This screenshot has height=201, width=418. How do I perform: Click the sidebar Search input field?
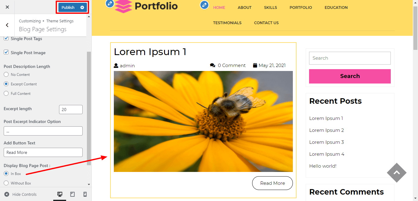(350, 58)
